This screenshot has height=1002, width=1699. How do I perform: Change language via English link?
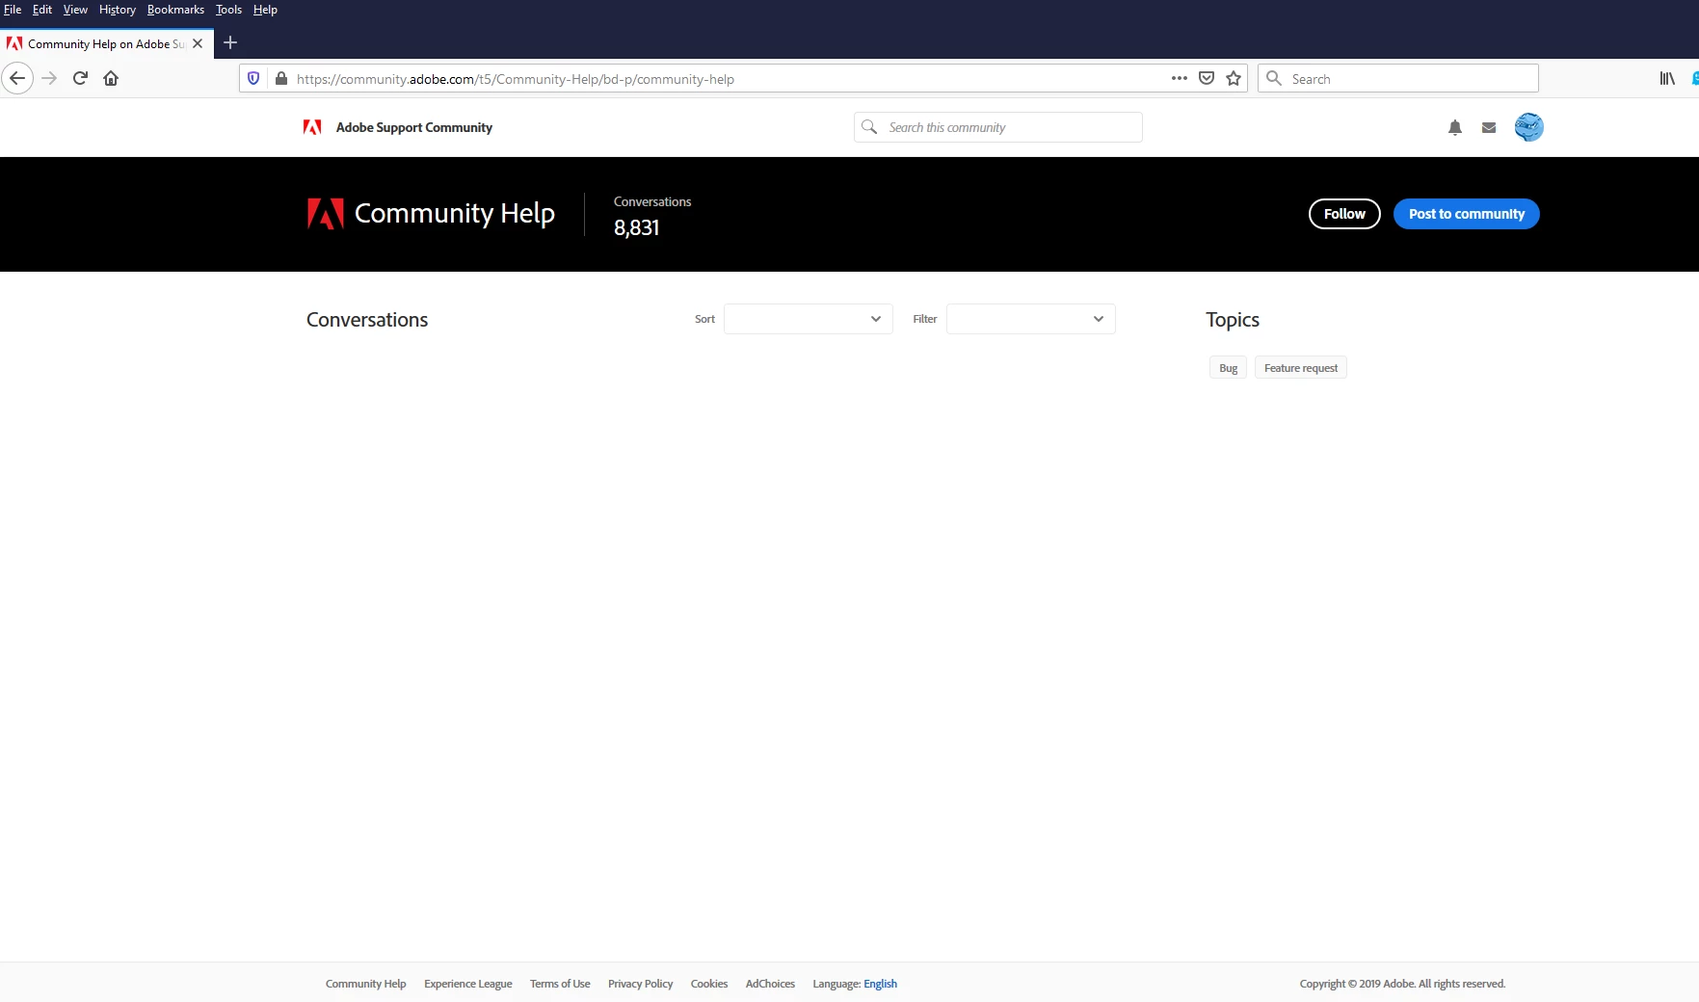tap(880, 984)
